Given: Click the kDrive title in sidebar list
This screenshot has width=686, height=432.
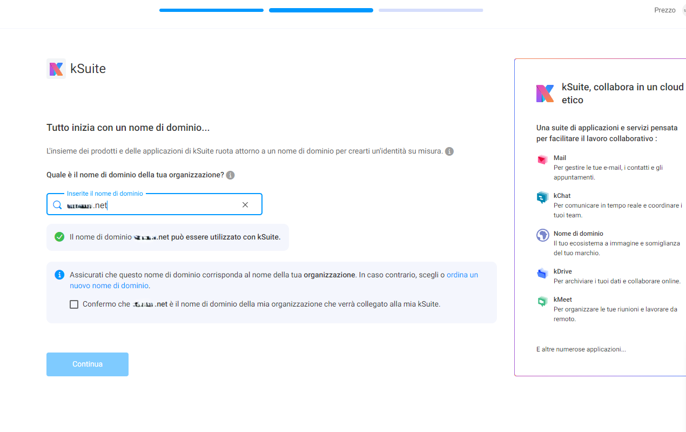Looking at the screenshot, I should pyautogui.click(x=563, y=271).
